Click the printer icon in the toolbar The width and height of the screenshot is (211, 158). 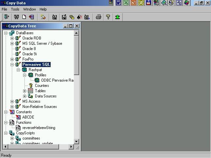tap(98, 17)
